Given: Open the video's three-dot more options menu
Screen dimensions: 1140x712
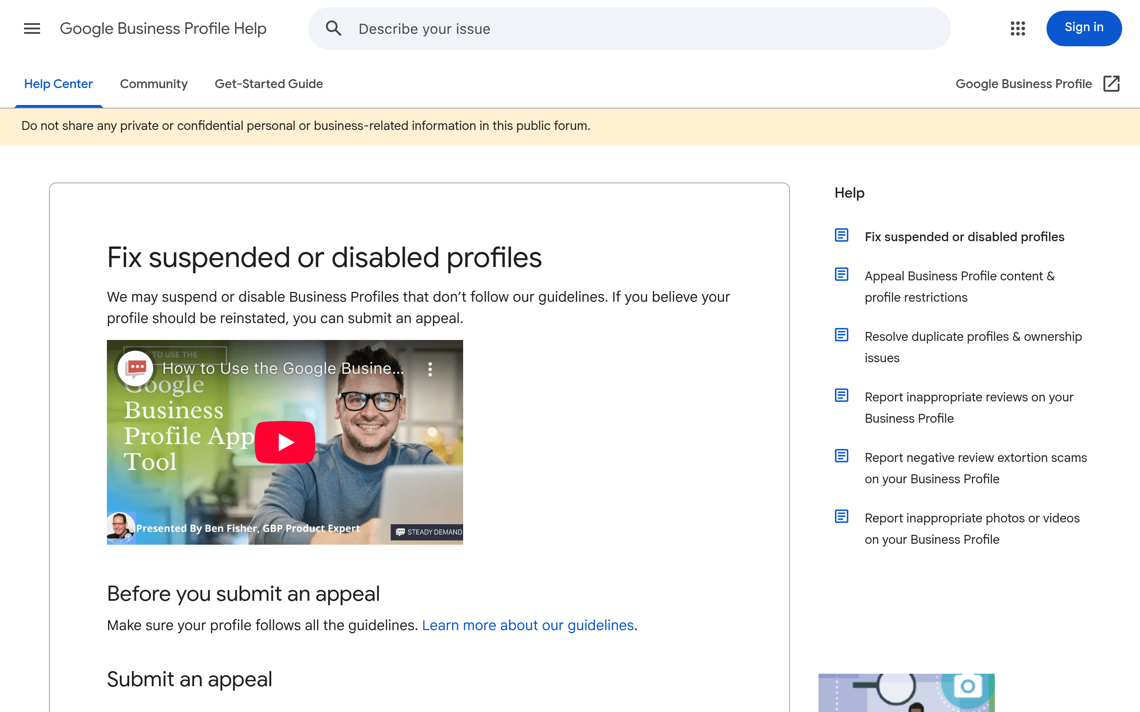Looking at the screenshot, I should (430, 369).
